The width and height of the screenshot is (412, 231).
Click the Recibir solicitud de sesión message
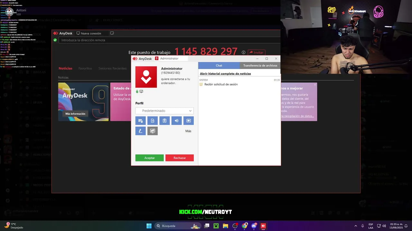coord(221,84)
